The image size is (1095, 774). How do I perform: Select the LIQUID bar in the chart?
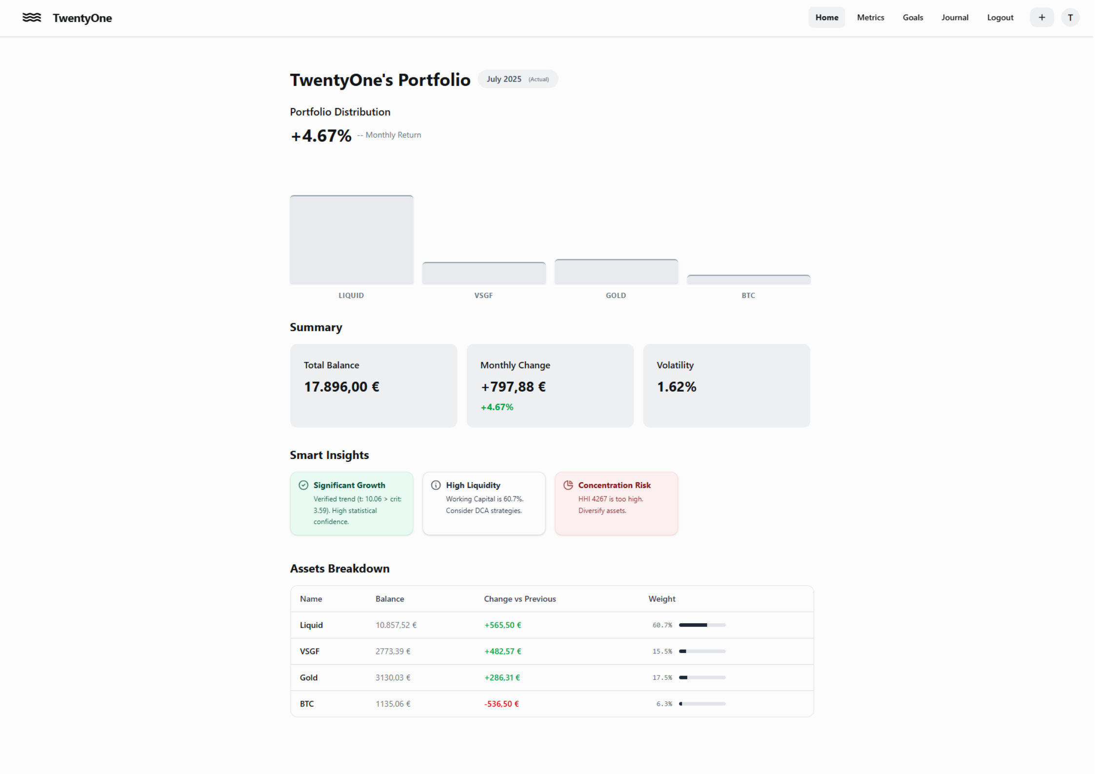[351, 239]
